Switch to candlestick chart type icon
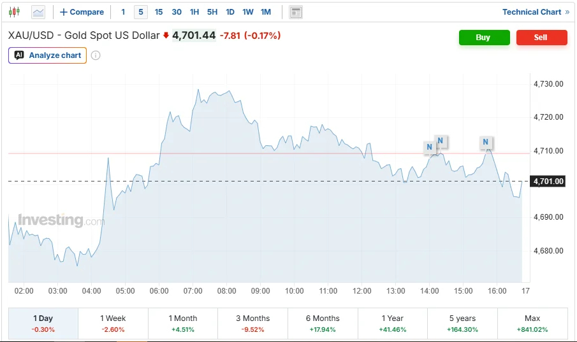Screen dimensions: 577x342 (15, 12)
